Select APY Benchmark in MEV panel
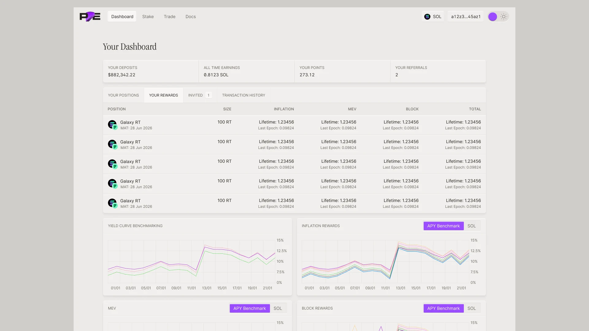 (249, 308)
